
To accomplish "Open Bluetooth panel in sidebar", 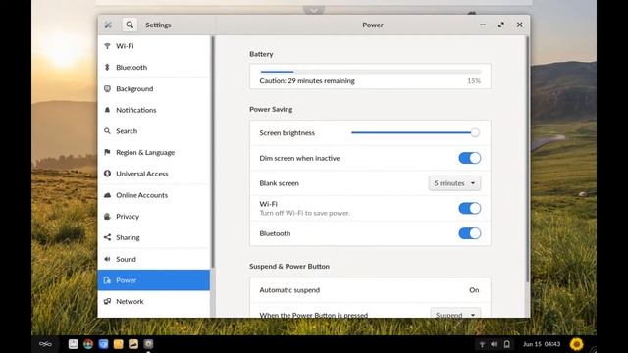I will pyautogui.click(x=153, y=68).
